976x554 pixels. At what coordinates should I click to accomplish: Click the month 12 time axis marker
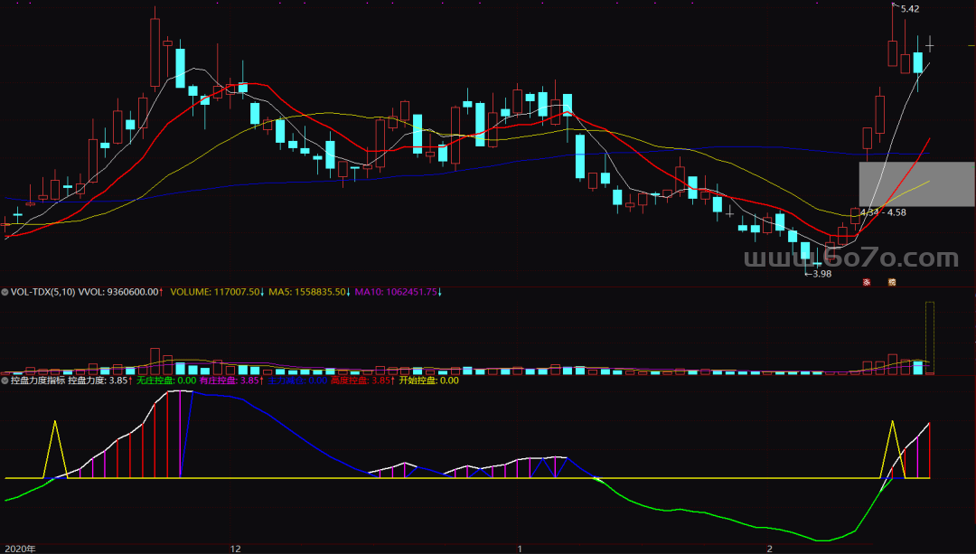pyautogui.click(x=236, y=548)
